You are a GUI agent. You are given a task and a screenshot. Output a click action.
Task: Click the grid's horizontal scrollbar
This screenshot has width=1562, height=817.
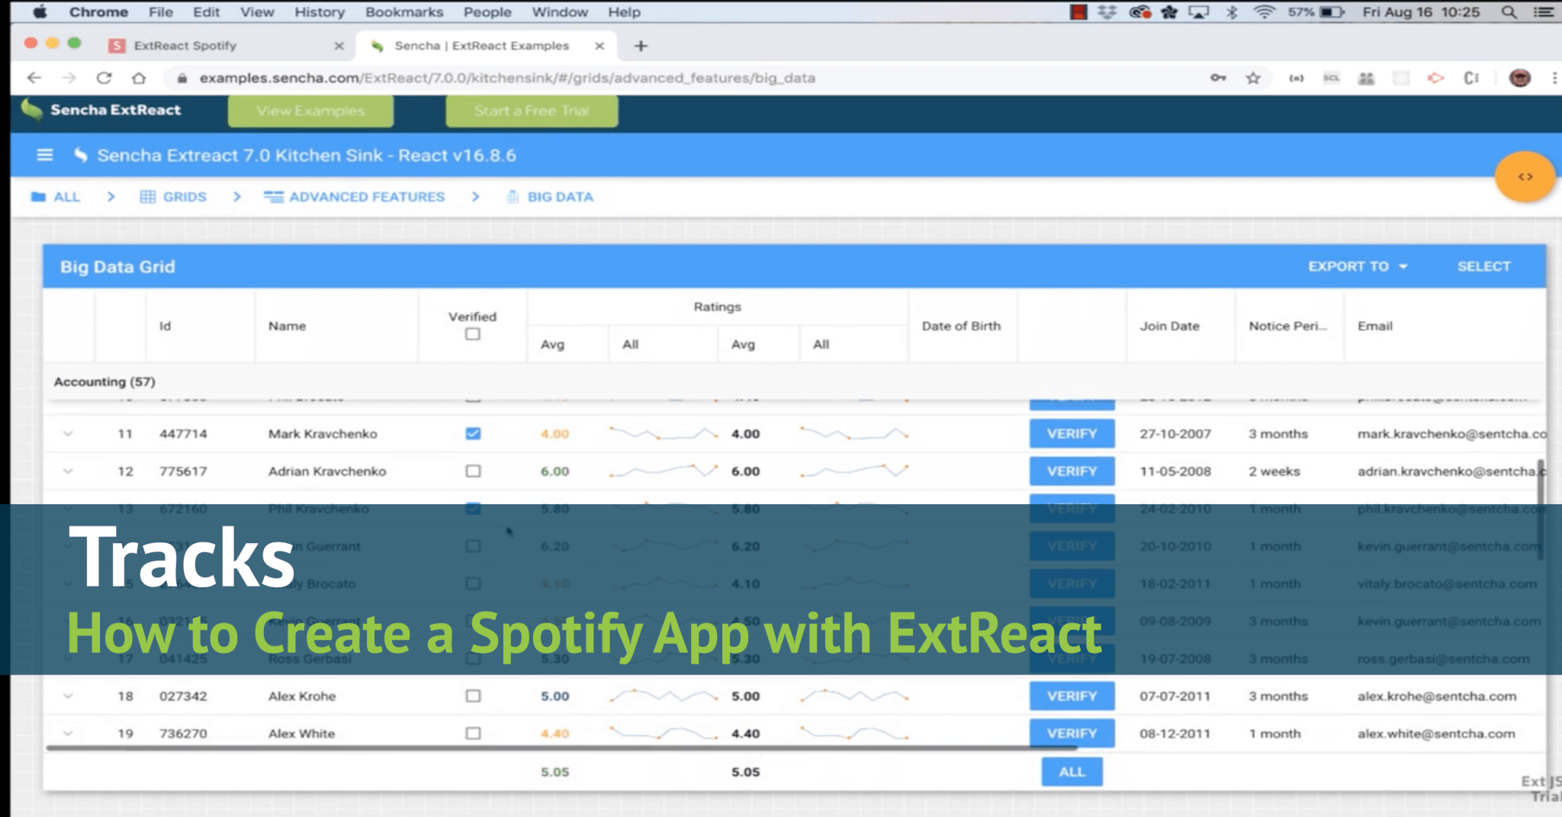click(561, 748)
